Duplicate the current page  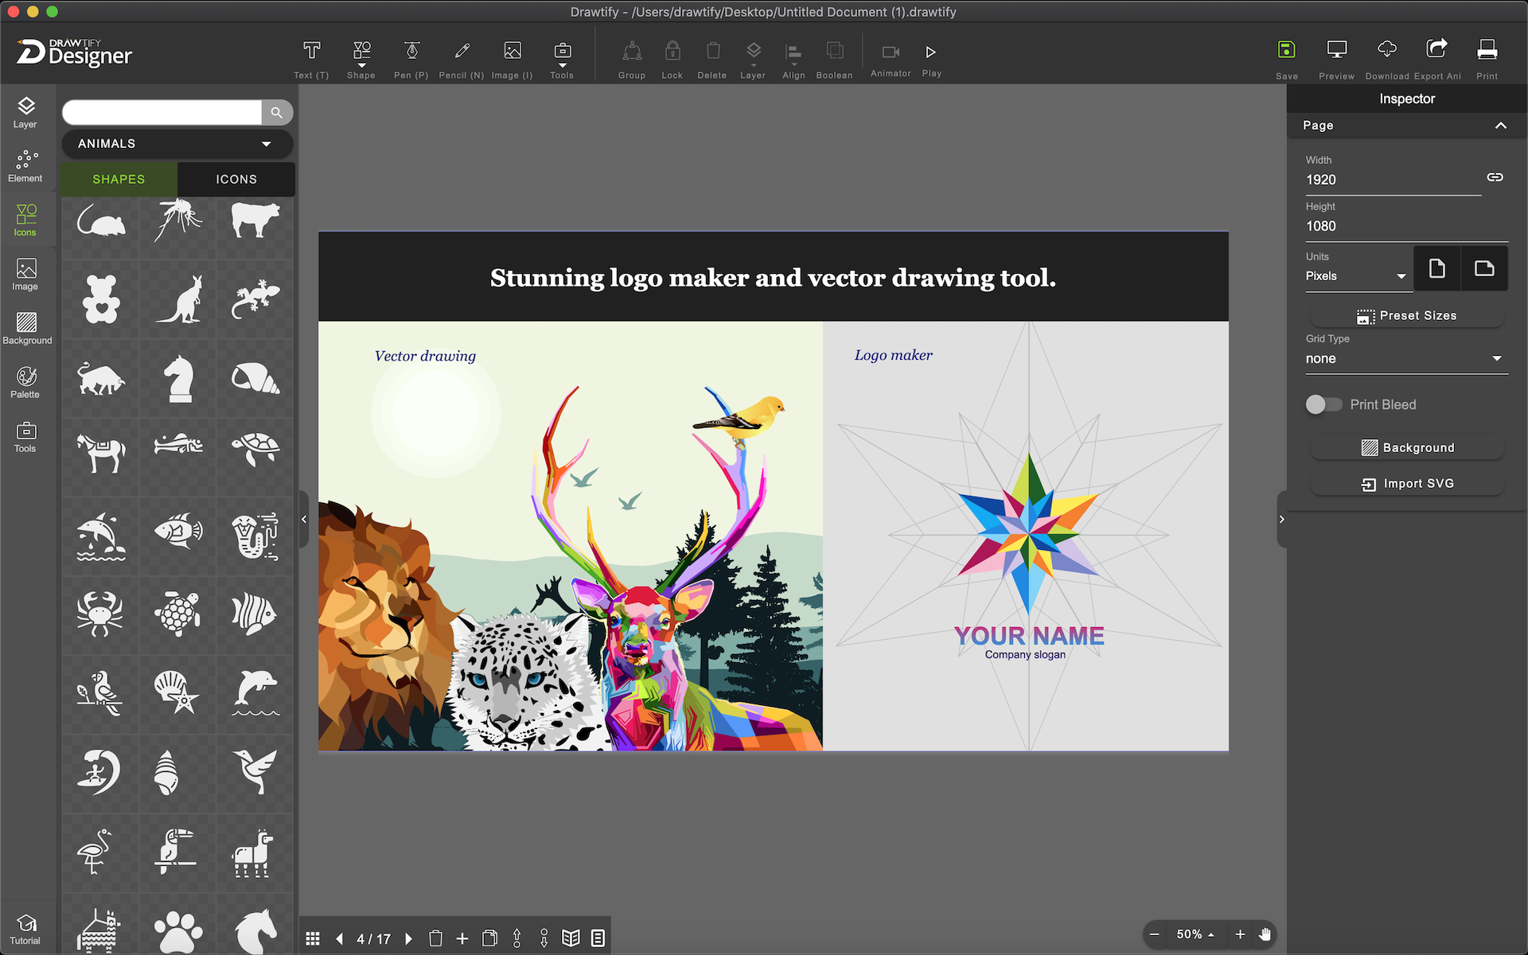point(489,939)
